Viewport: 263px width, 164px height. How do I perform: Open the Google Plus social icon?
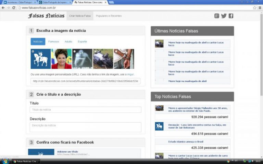(216, 16)
